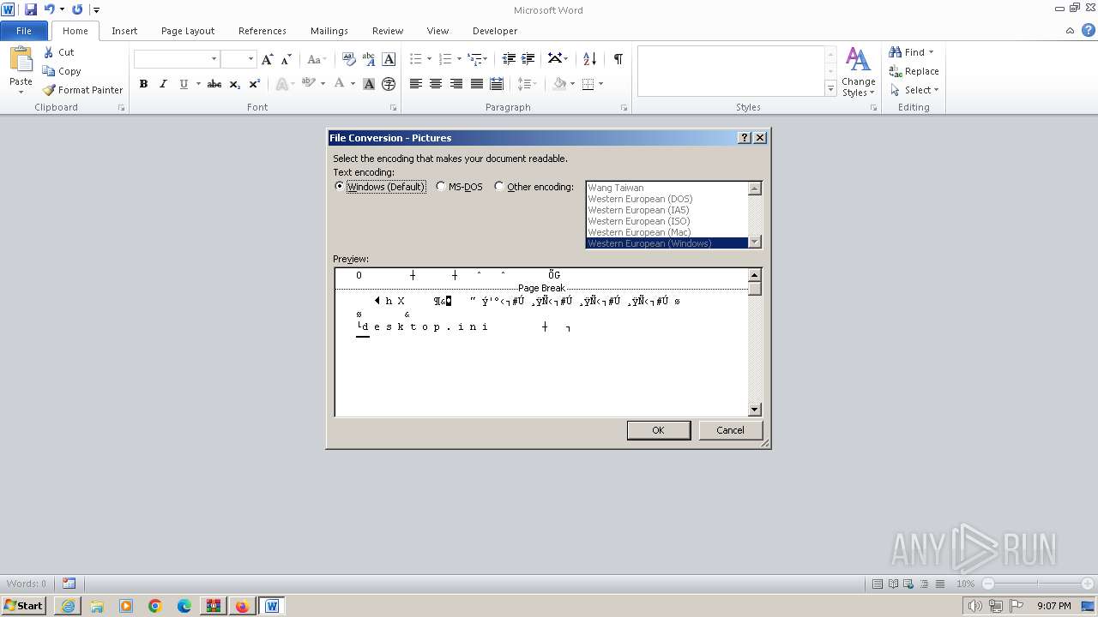The image size is (1098, 617).
Task: Click the Repeat icon in quick access toolbar
Action: coord(77,9)
